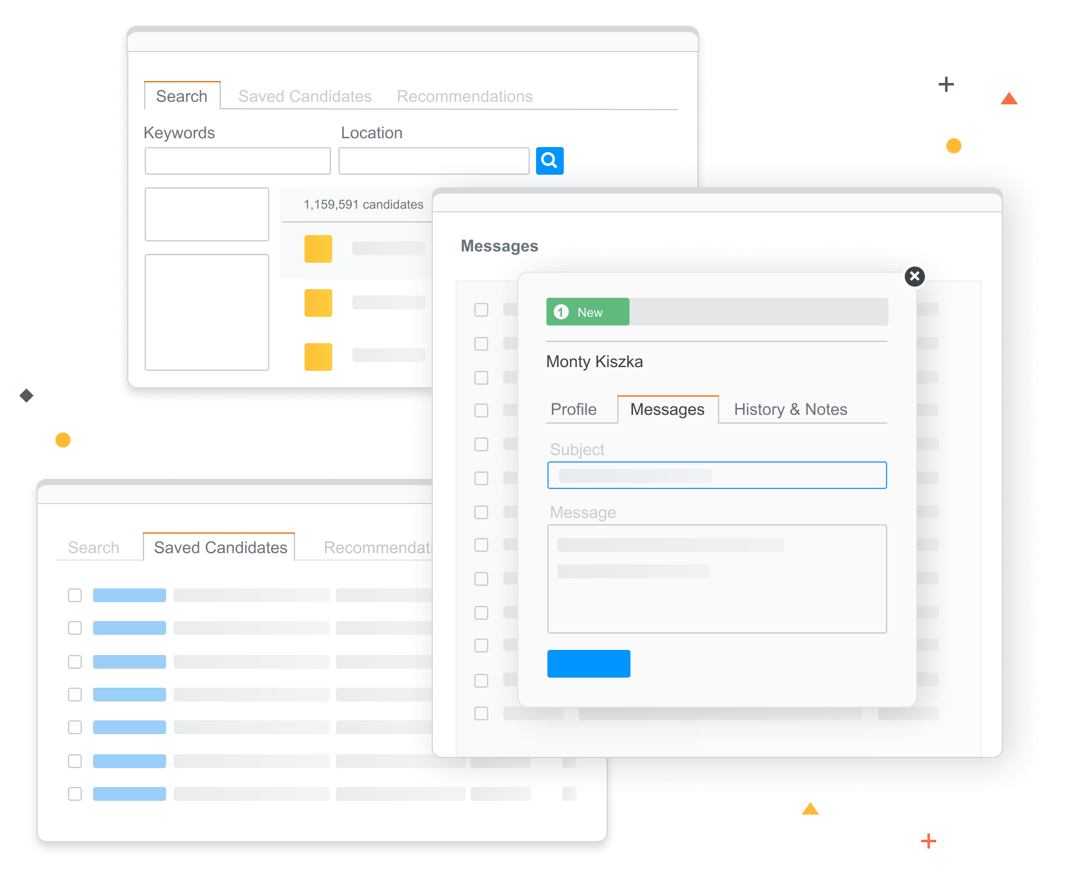Click the upper filter box in search sidebar
1086x880 pixels.
click(207, 214)
